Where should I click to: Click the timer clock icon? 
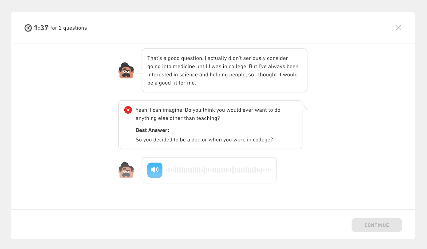click(x=28, y=28)
